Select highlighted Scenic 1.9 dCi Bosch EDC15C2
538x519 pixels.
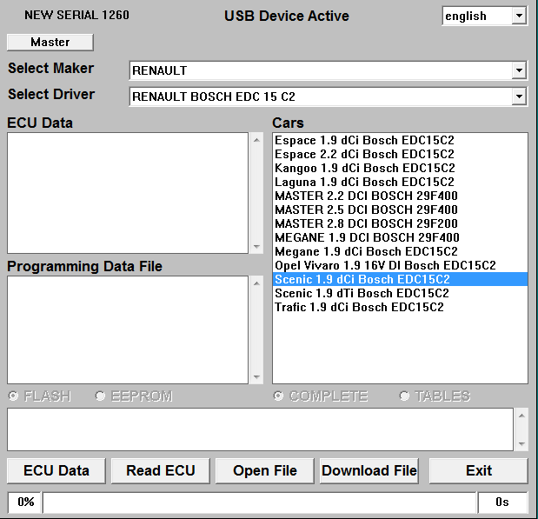400,279
